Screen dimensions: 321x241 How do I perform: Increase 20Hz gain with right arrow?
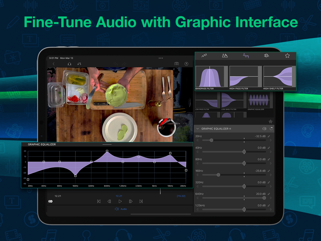(x=271, y=140)
